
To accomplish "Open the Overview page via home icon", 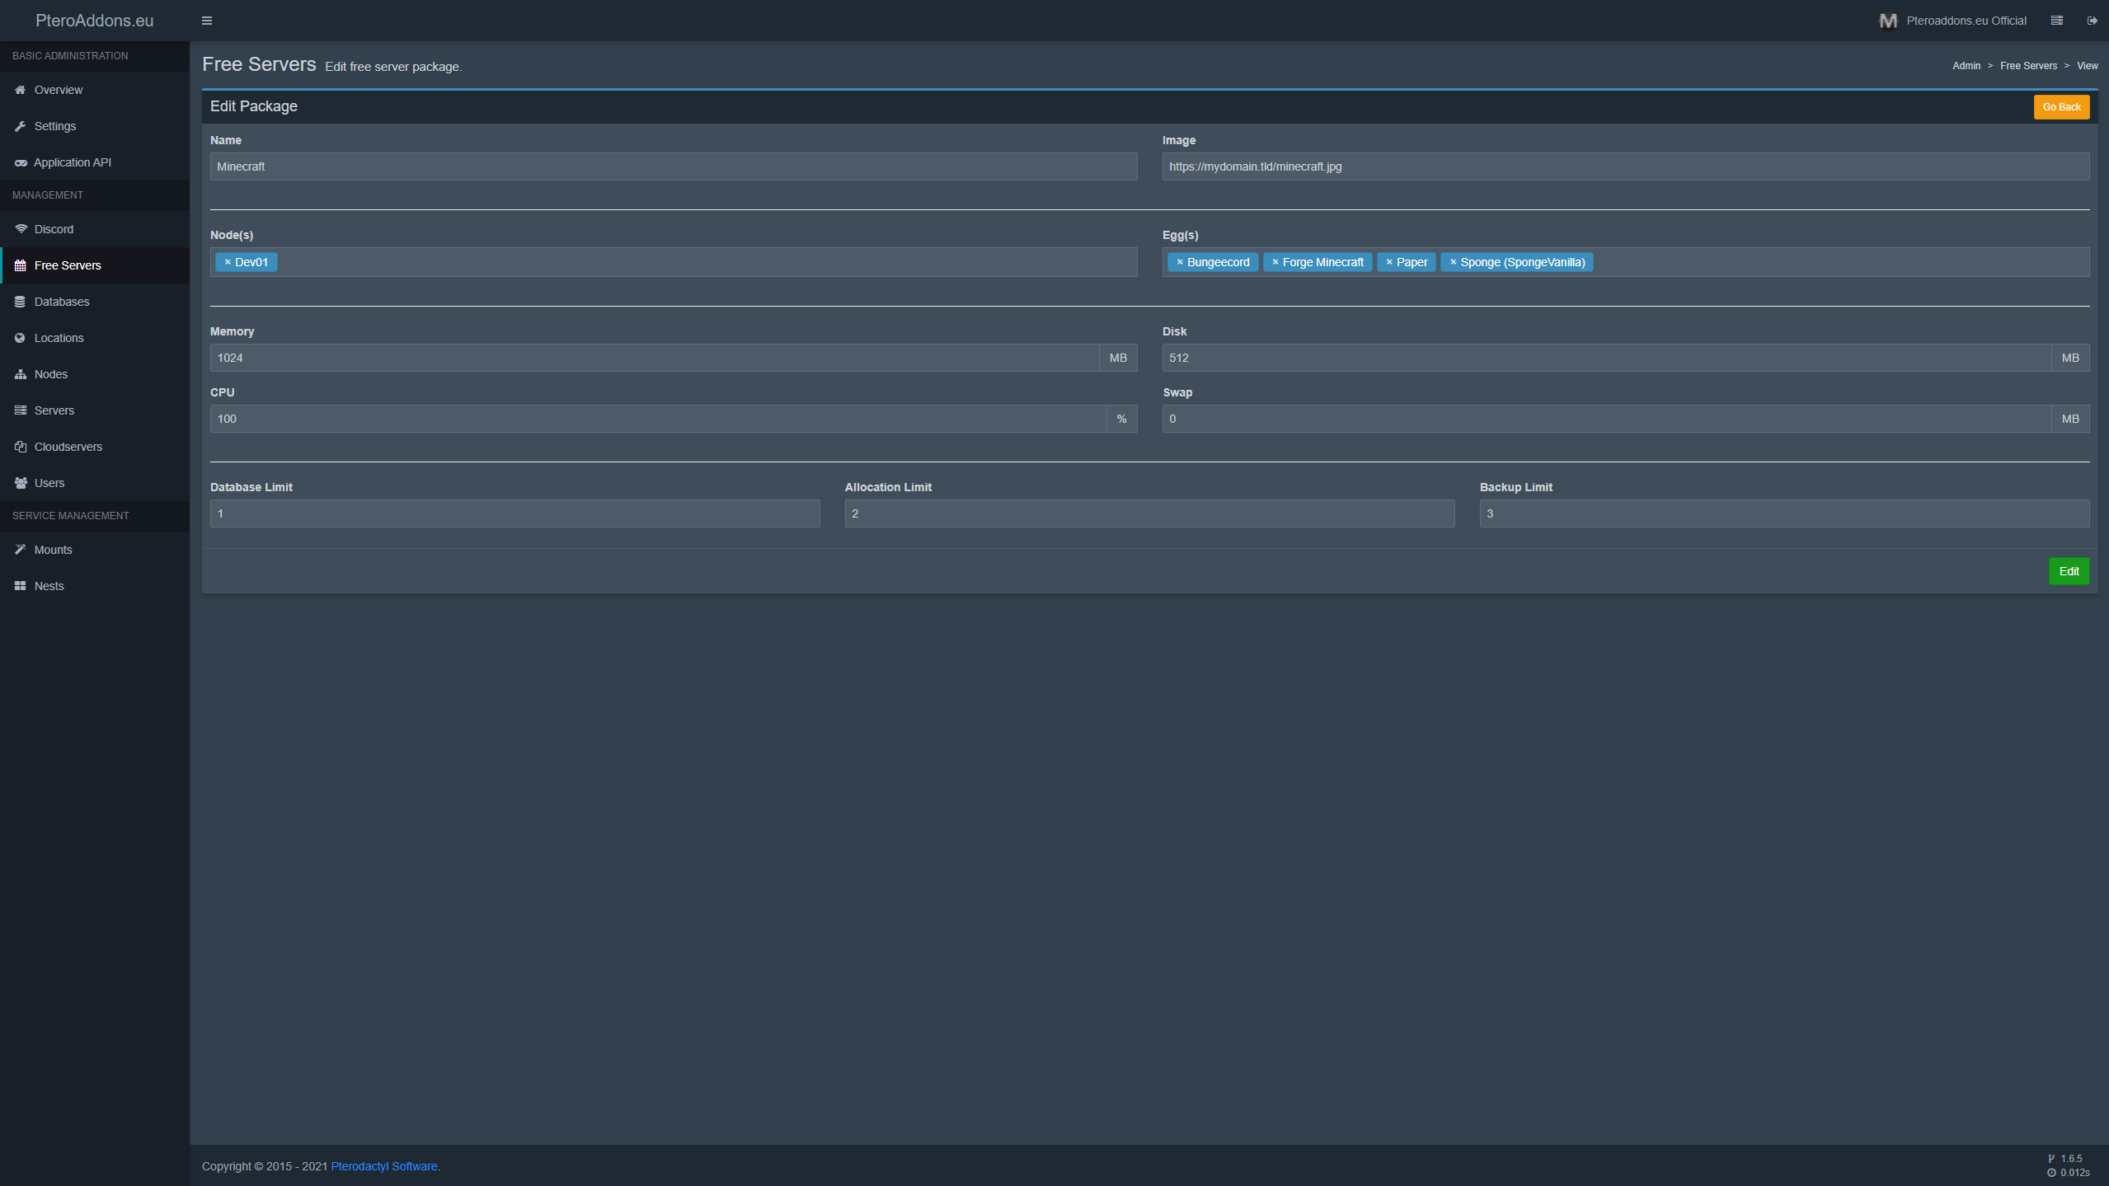I will pyautogui.click(x=21, y=90).
